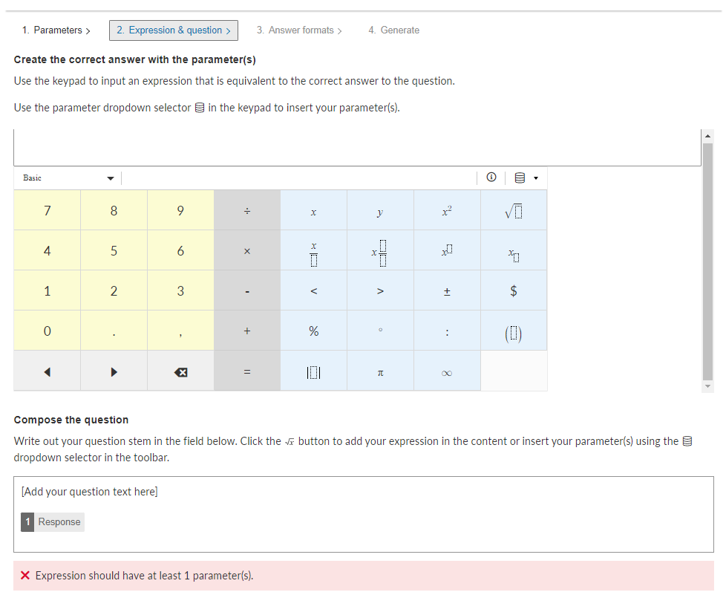Click the expression input field
726x595 pixels.
(x=356, y=148)
